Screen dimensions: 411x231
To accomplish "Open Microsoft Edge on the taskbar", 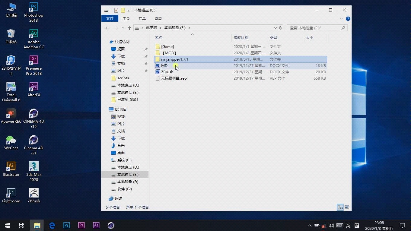I will pyautogui.click(x=52, y=225).
